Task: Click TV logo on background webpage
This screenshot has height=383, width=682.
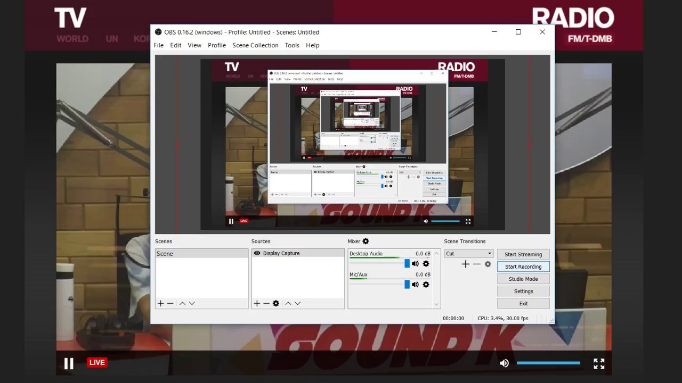Action: click(70, 18)
